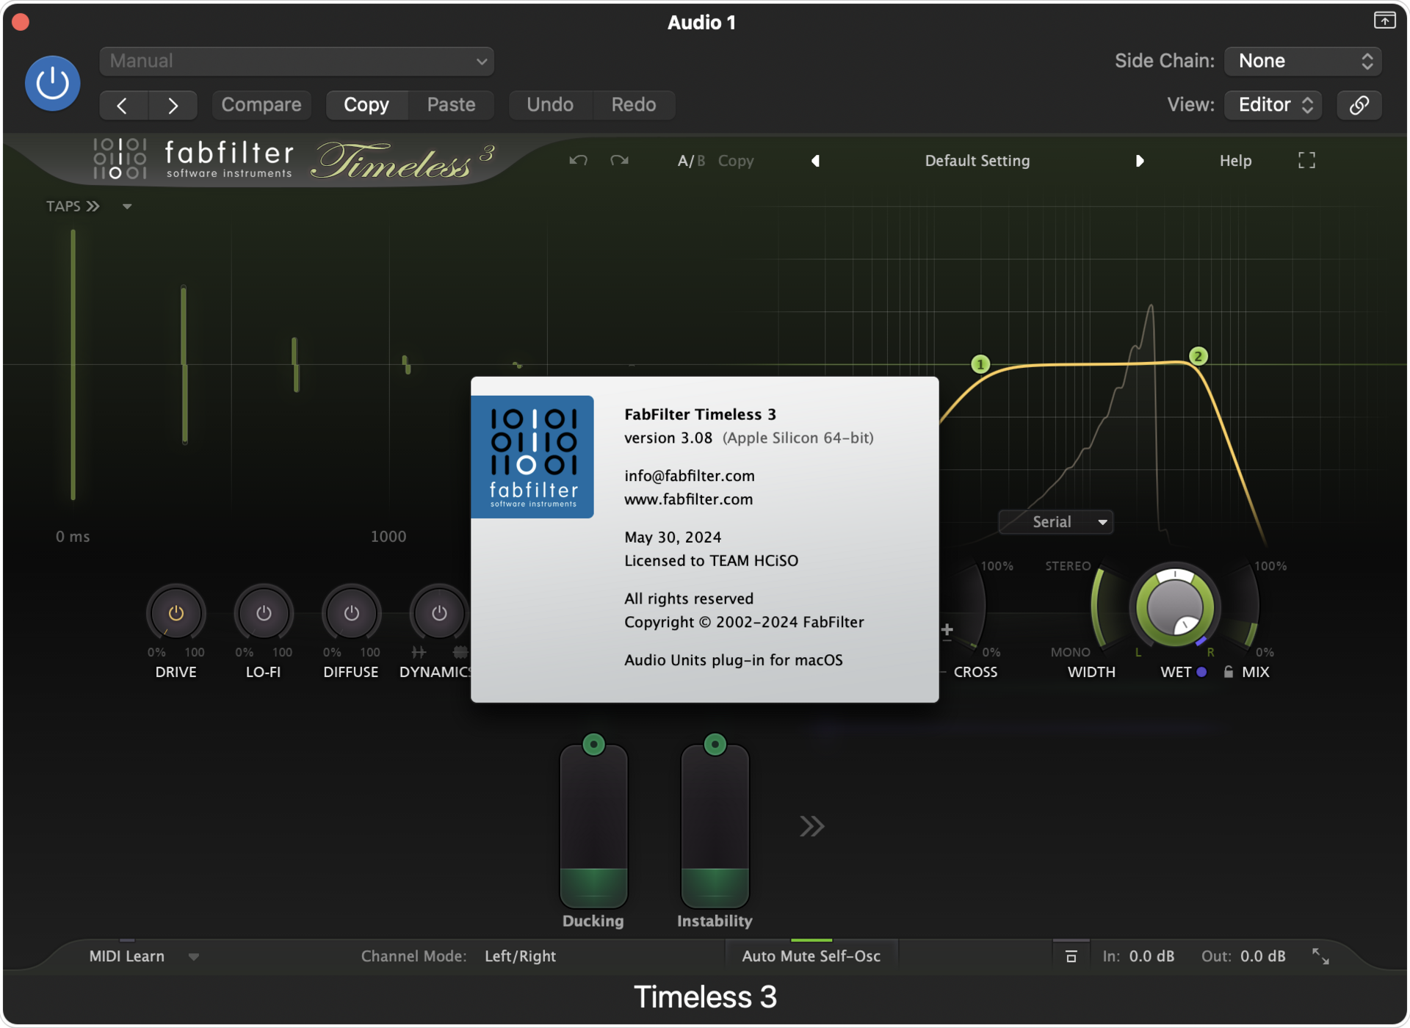Click the In 0.0 dB value

coord(1151,956)
